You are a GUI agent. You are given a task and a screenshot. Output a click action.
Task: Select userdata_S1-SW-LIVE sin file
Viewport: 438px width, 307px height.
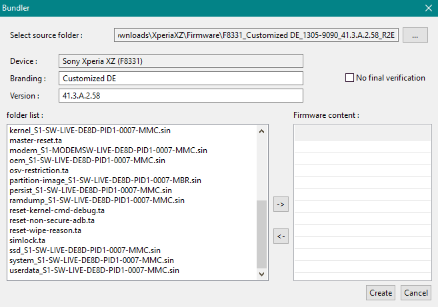pos(94,270)
